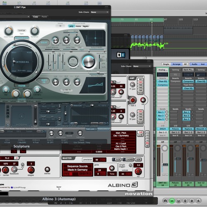Toggle the Autopunch button in transport

[x=178, y=201]
